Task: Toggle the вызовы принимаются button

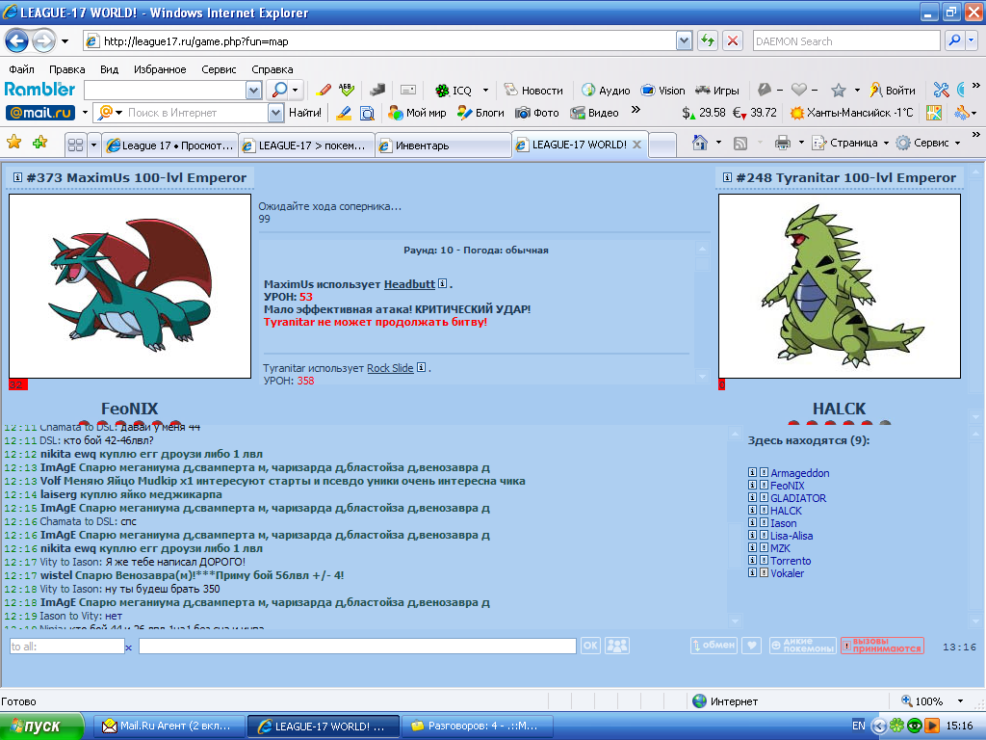Action: pos(883,646)
